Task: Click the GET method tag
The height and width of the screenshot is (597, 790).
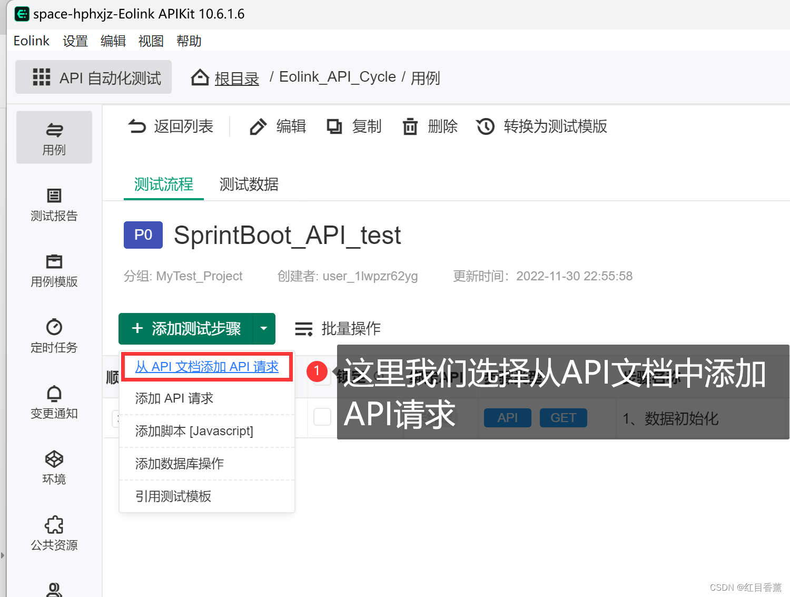Action: tap(564, 418)
